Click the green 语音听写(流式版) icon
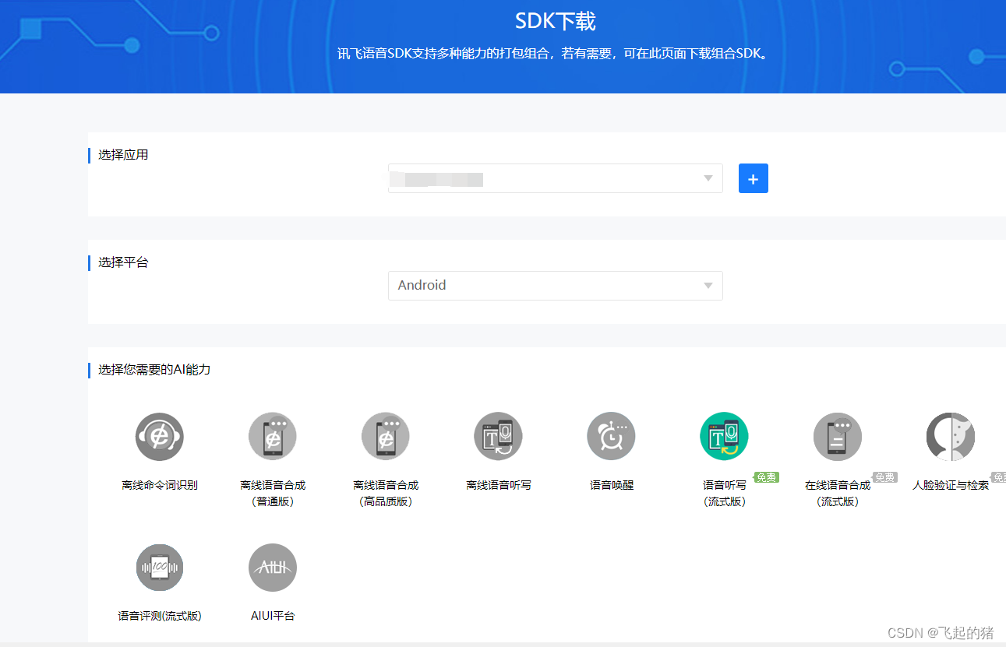Viewport: 1006px width, 647px height. pos(725,437)
